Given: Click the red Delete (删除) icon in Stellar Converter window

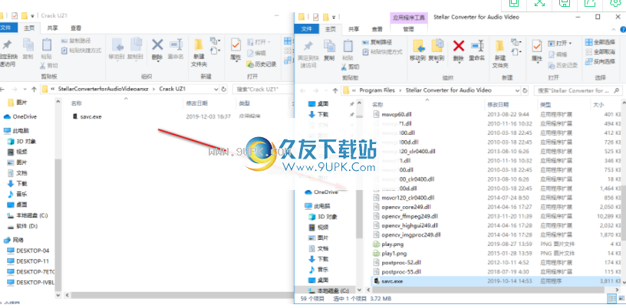Looking at the screenshot, I should point(459,46).
